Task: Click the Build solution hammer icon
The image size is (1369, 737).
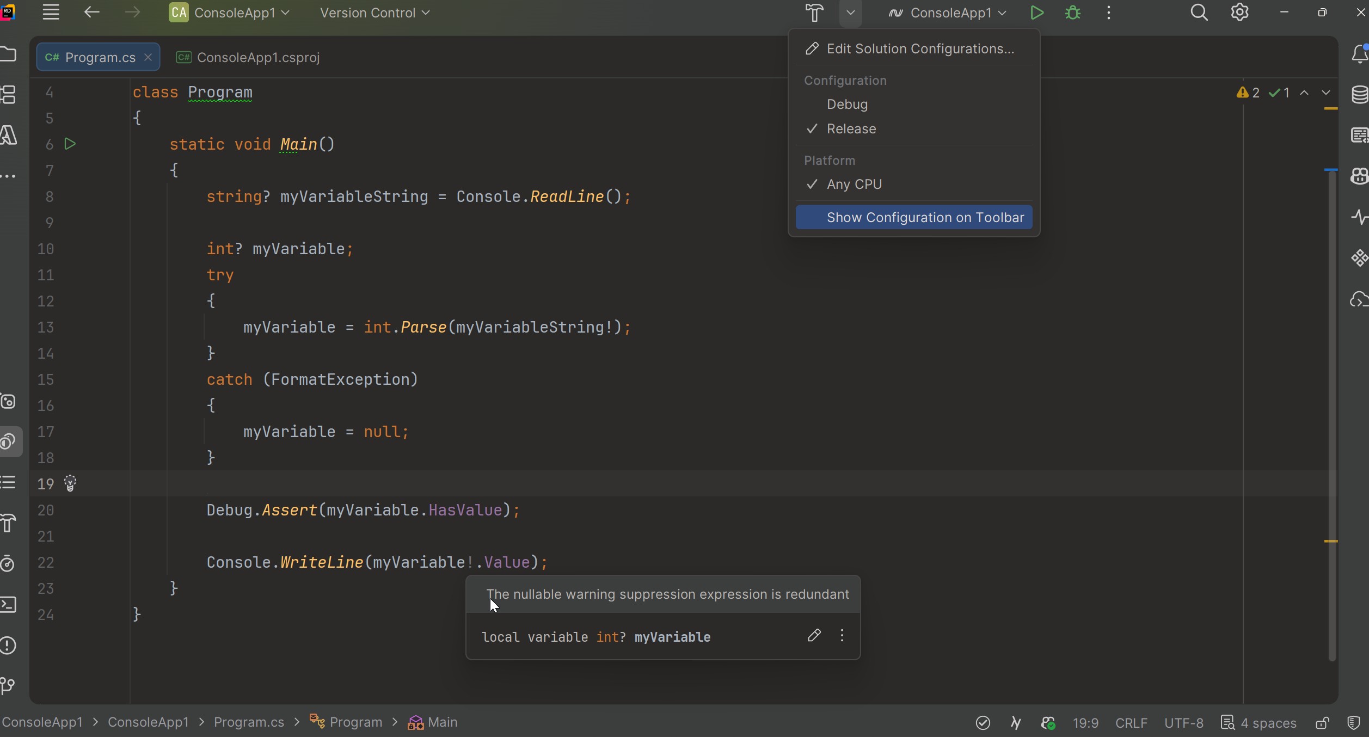Action: 814,13
